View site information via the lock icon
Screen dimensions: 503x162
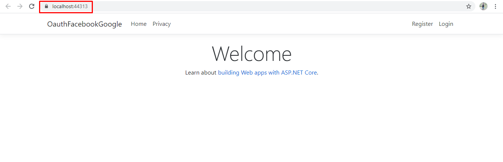46,6
